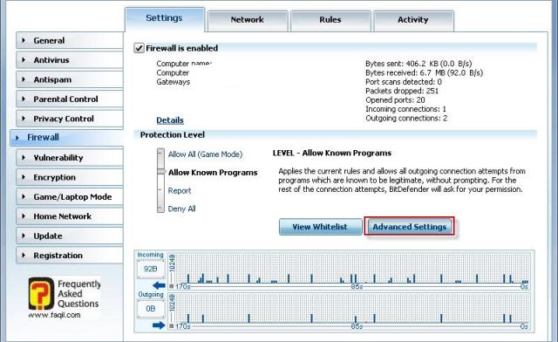Screen dimensions: 558x342
Task: Click the Opened ports: 20 text
Action: 395,100
